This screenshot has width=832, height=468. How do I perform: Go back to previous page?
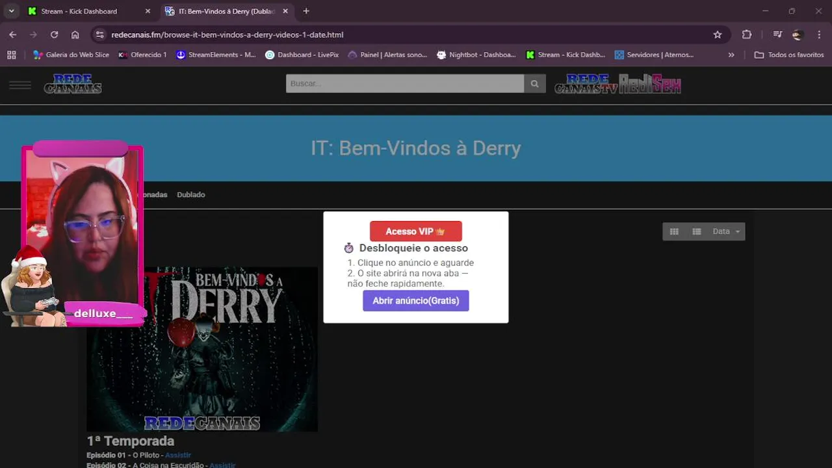click(13, 34)
